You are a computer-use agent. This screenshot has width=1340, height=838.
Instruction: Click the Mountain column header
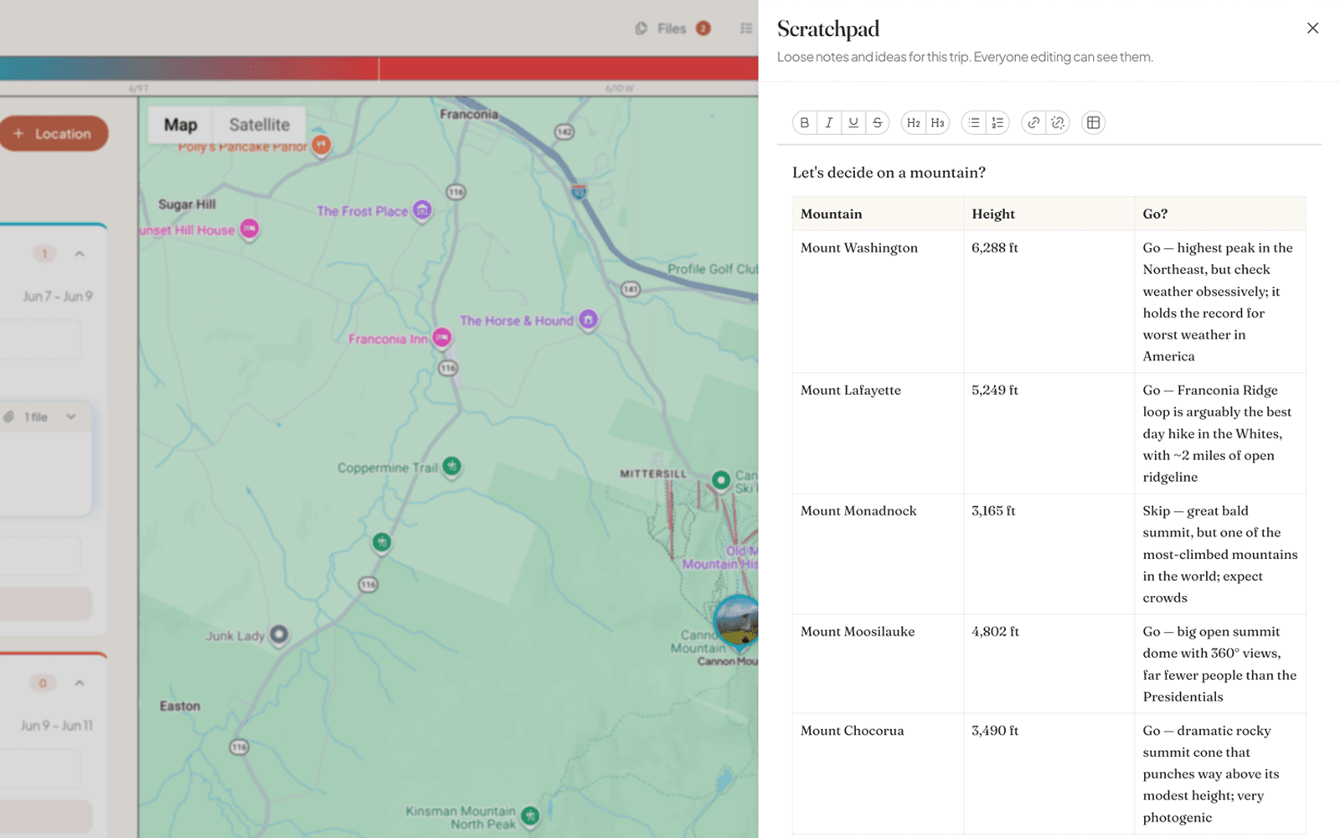tap(878, 214)
